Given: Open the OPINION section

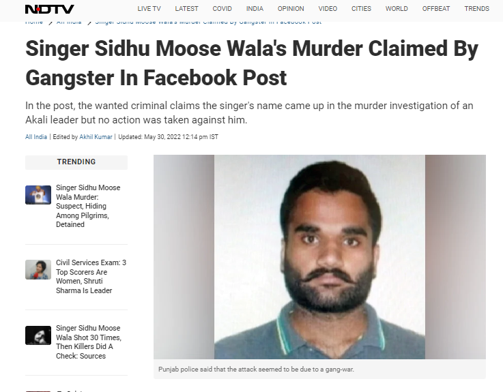Looking at the screenshot, I should tap(291, 9).
